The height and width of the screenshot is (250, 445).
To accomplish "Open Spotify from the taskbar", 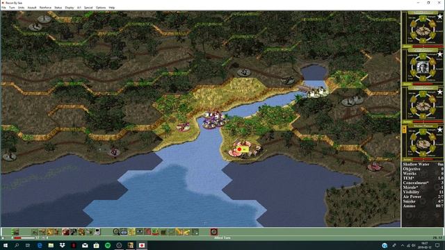I will point(108,245).
